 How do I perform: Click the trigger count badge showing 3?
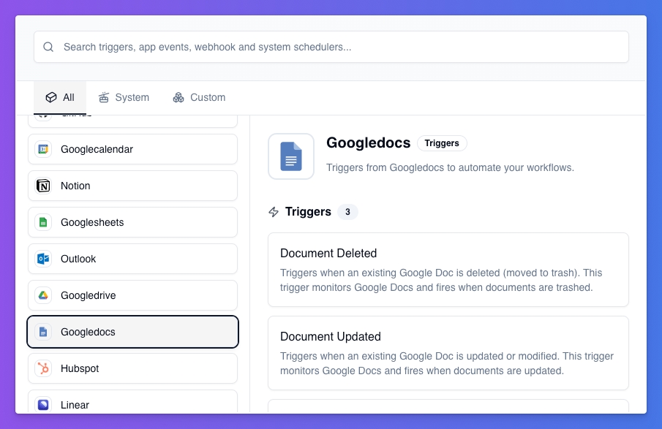pyautogui.click(x=348, y=212)
